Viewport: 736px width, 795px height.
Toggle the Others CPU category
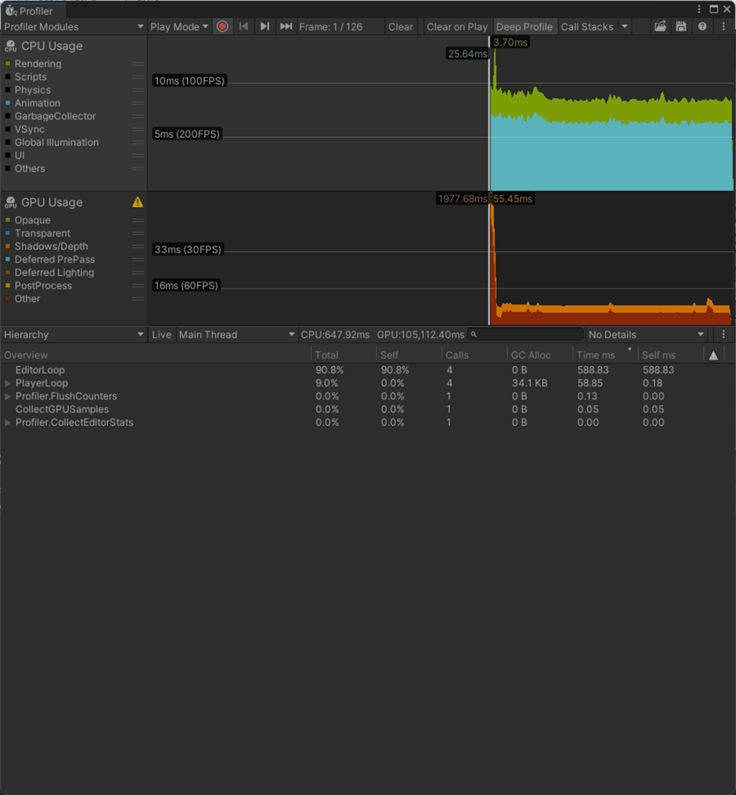(x=8, y=169)
